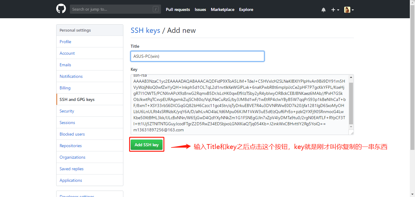
Task: Click the Key textarea resize handle
Action: coord(352,133)
